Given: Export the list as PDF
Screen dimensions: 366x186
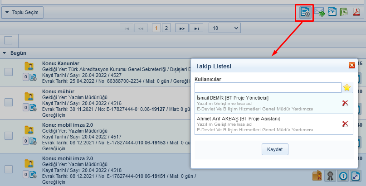Looking at the screenshot, I should (356, 12).
